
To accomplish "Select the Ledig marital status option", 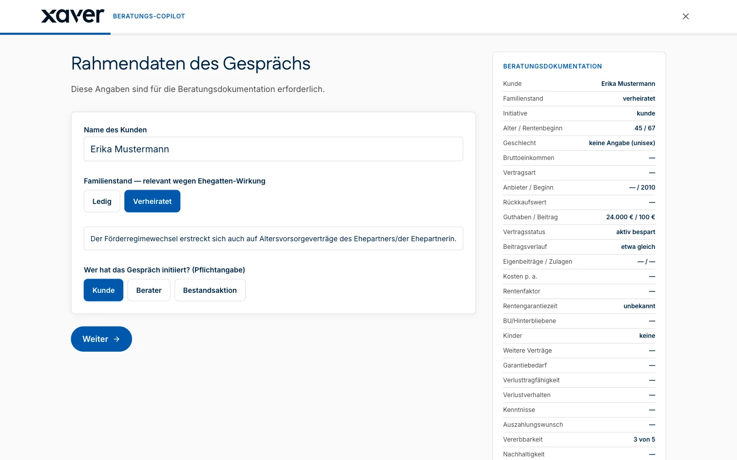I will pos(102,201).
